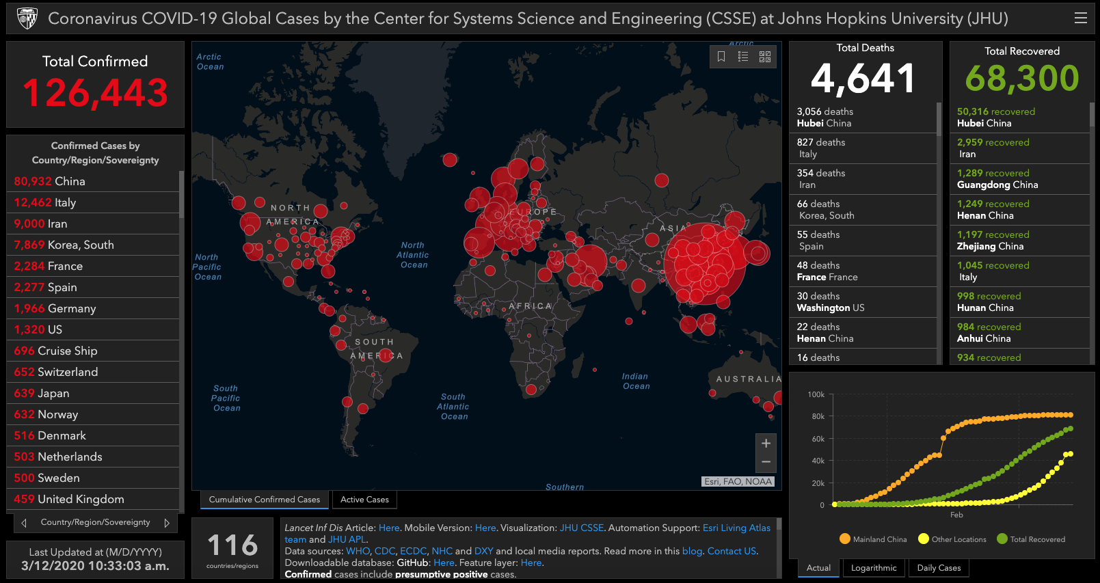Select Washington US 30 deaths row
This screenshot has width=1100, height=583.
[x=863, y=302]
